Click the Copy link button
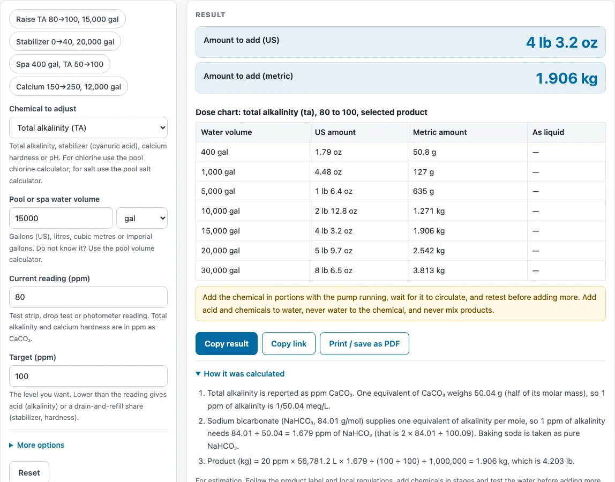The width and height of the screenshot is (615, 482). (x=289, y=343)
